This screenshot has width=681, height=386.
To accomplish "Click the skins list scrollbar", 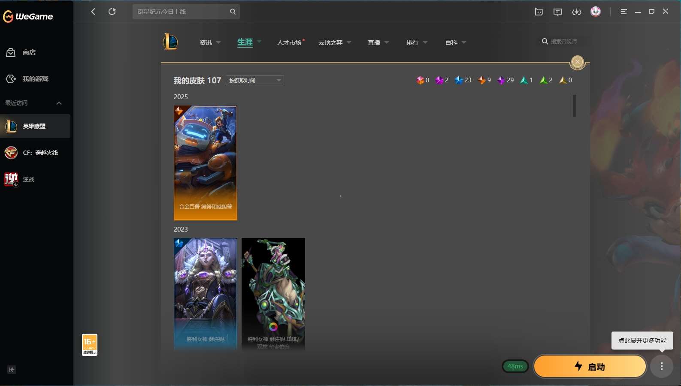I will click(x=574, y=106).
